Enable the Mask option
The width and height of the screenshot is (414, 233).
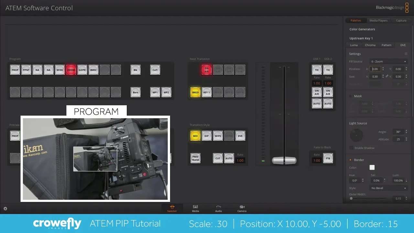351,96
